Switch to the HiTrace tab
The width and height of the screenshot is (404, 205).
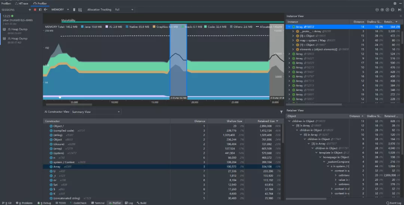pyautogui.click(x=22, y=3)
